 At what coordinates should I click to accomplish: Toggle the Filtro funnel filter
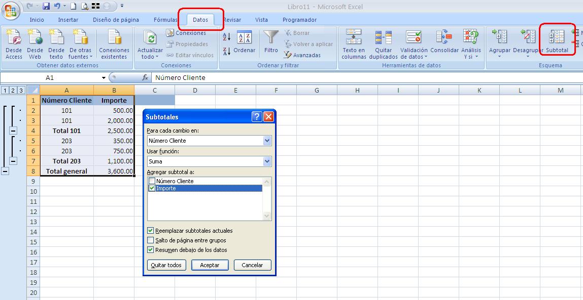pyautogui.click(x=271, y=41)
